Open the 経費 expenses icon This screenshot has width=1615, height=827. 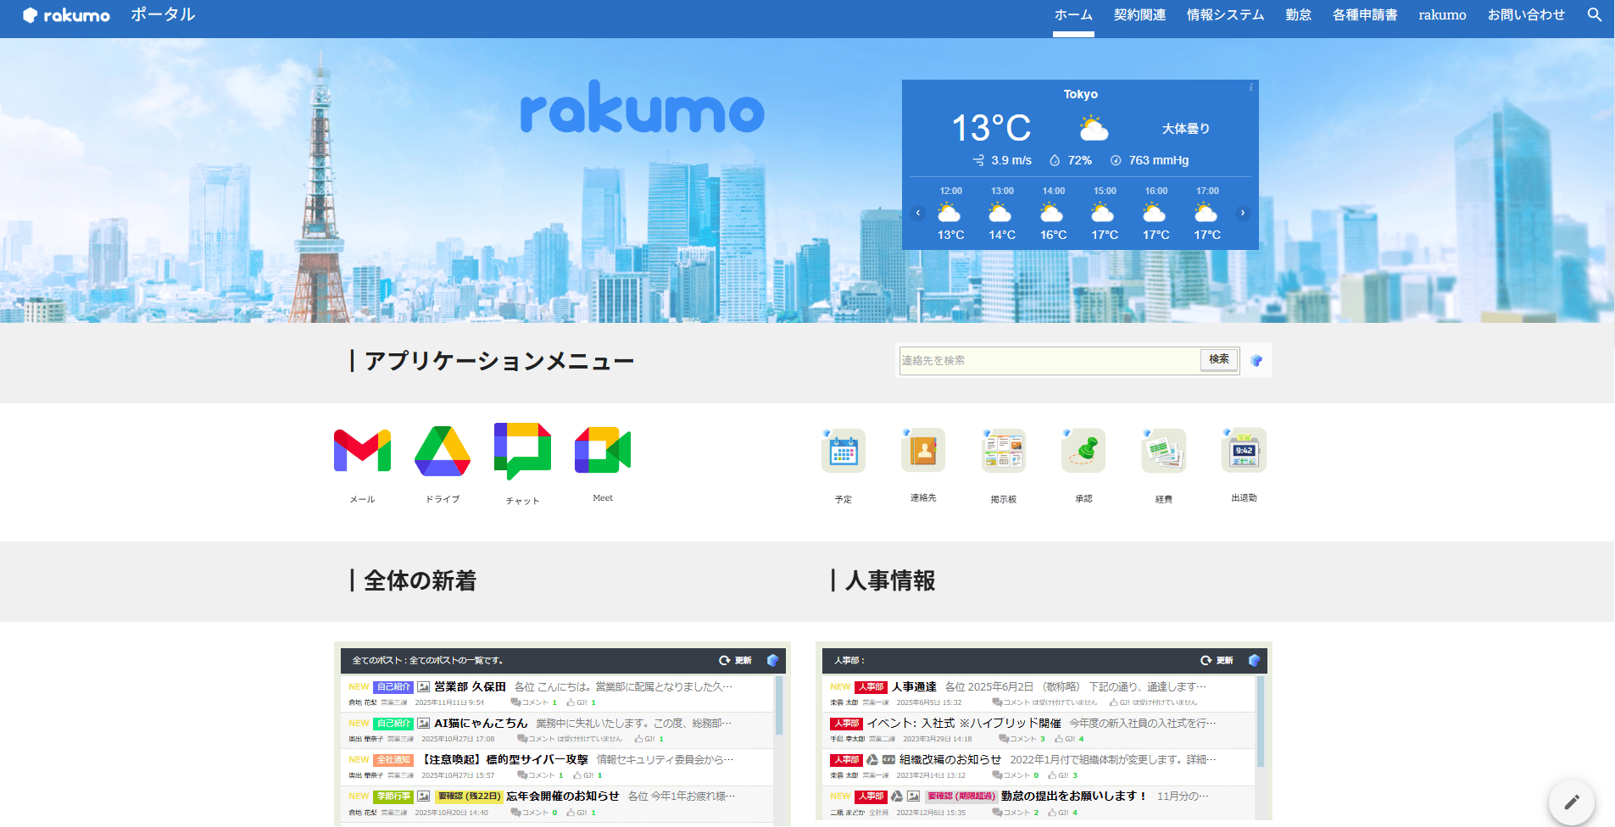coord(1163,451)
